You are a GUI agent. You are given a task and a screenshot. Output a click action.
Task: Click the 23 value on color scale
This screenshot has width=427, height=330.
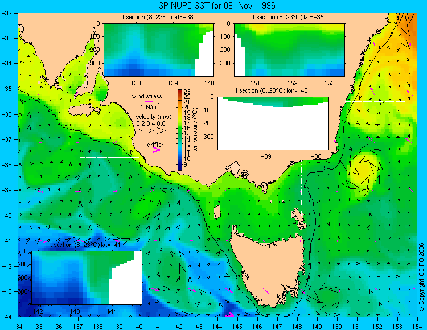coord(187,92)
